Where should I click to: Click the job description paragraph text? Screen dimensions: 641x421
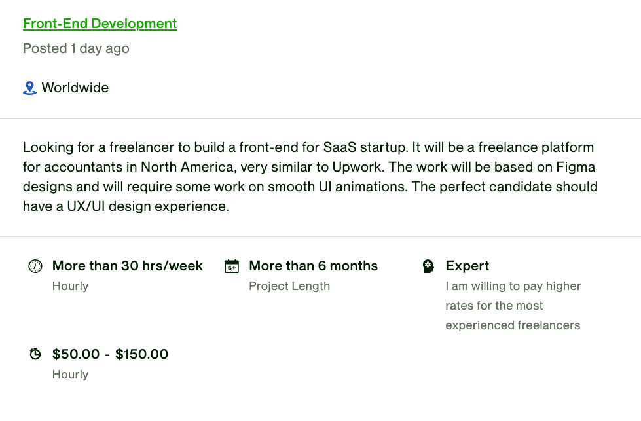(x=310, y=177)
